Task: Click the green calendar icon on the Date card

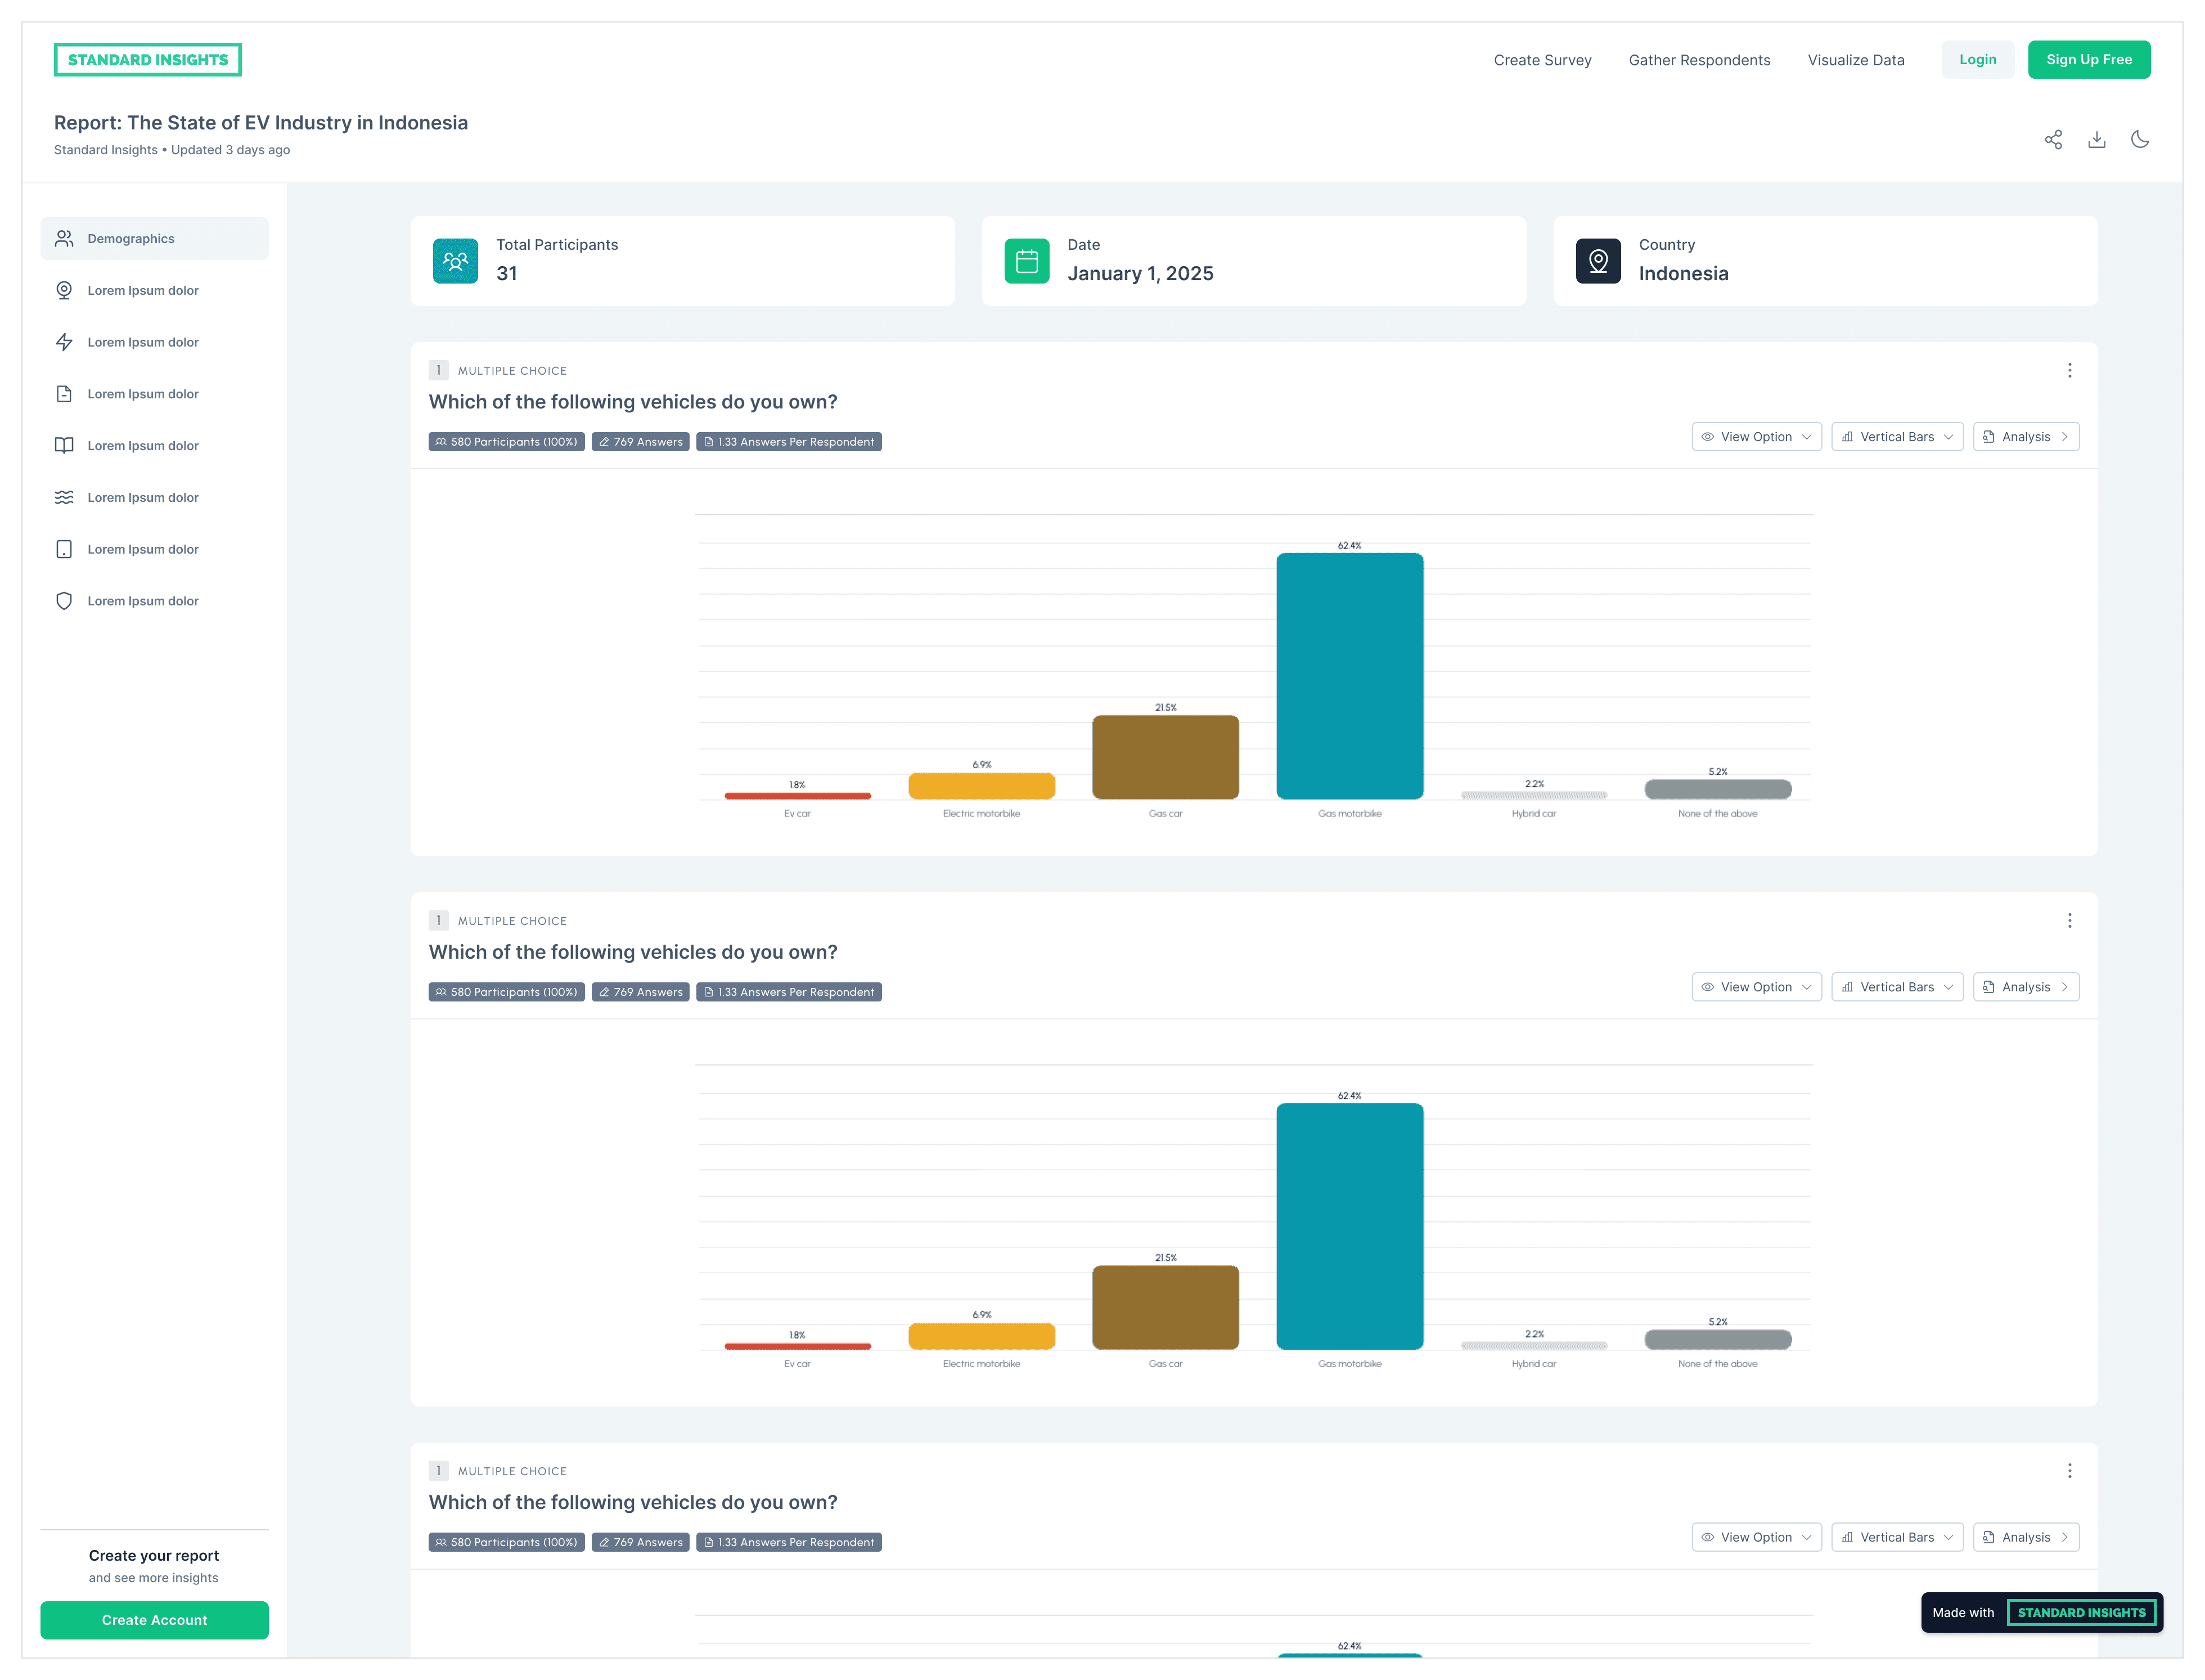Action: click(1027, 262)
